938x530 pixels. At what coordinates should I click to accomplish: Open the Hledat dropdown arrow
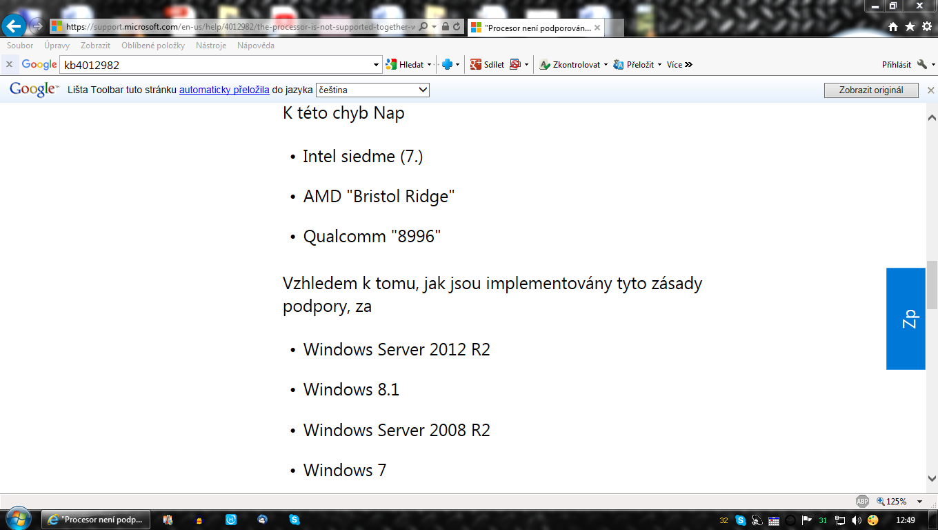pos(429,65)
